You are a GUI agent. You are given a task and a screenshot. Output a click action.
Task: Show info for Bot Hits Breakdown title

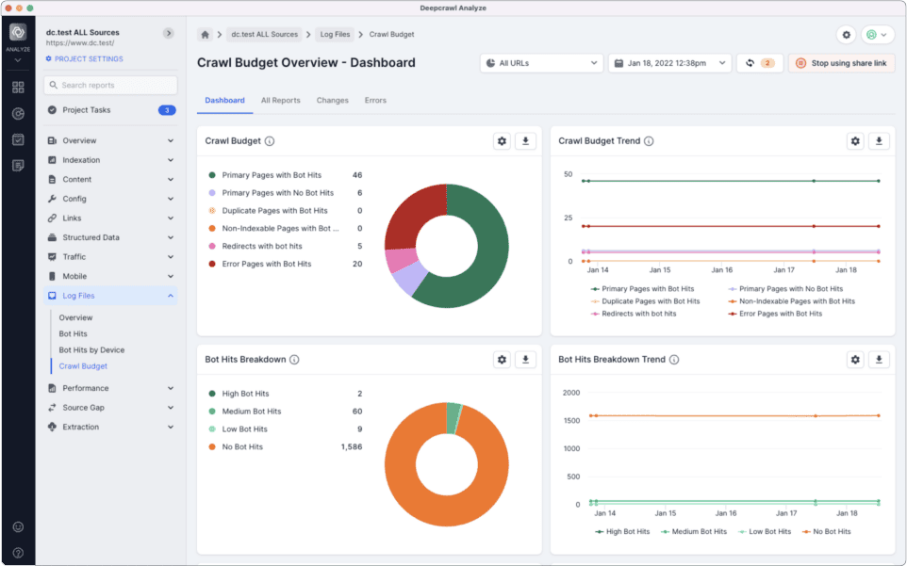click(294, 359)
